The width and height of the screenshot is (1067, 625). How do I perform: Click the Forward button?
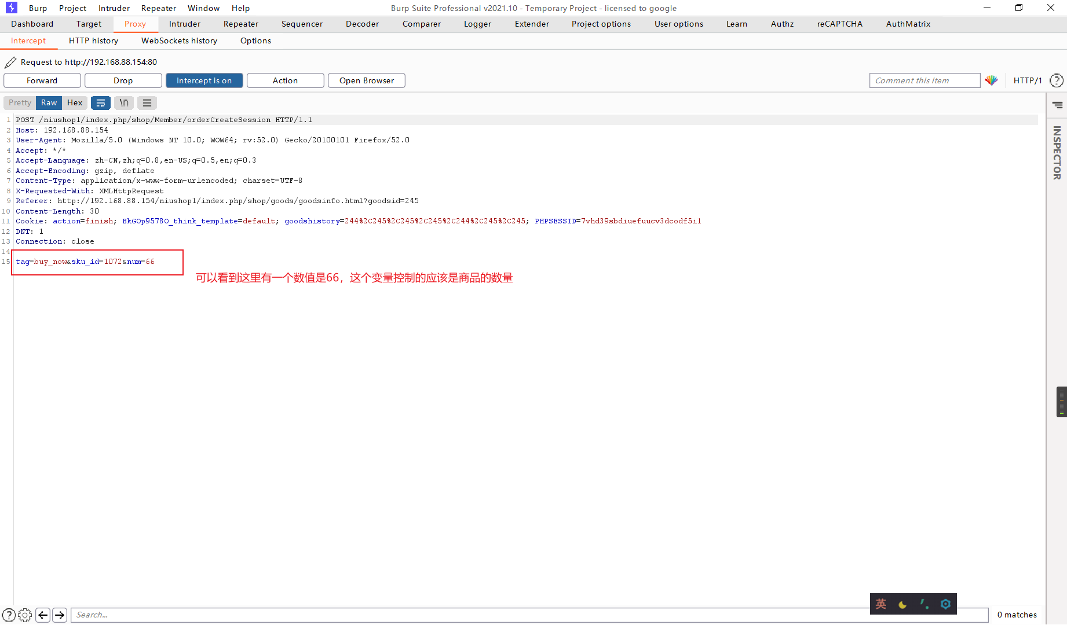click(x=42, y=80)
